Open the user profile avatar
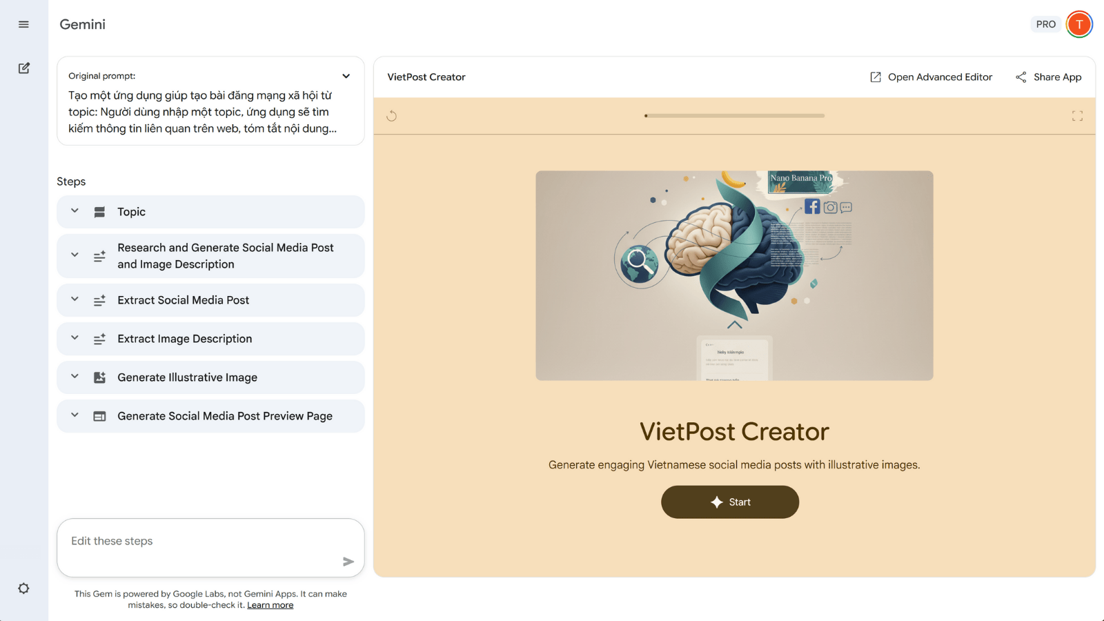The height and width of the screenshot is (621, 1104). click(1078, 24)
